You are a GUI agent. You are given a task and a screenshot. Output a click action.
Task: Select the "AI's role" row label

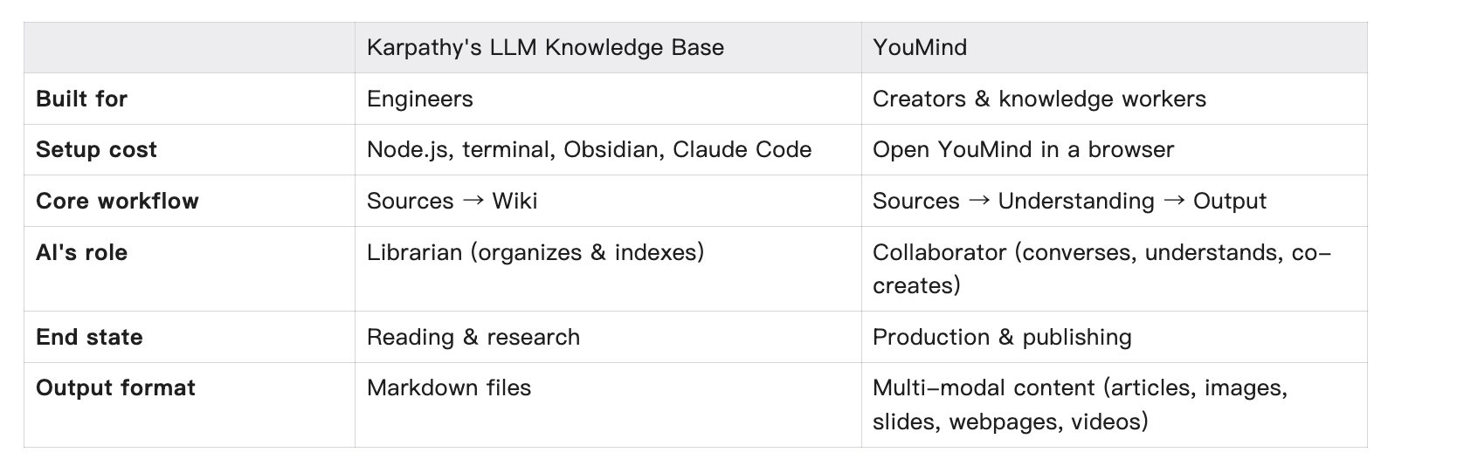click(x=81, y=252)
